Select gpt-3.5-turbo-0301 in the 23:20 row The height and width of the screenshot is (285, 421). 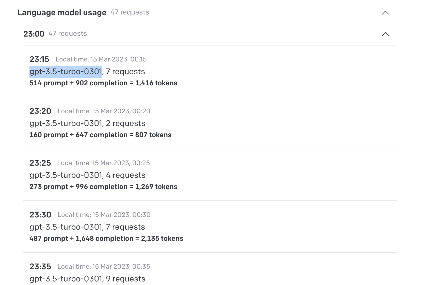pyautogui.click(x=66, y=123)
